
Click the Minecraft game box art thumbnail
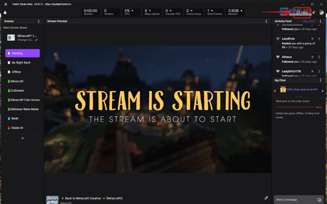[x=52, y=200]
